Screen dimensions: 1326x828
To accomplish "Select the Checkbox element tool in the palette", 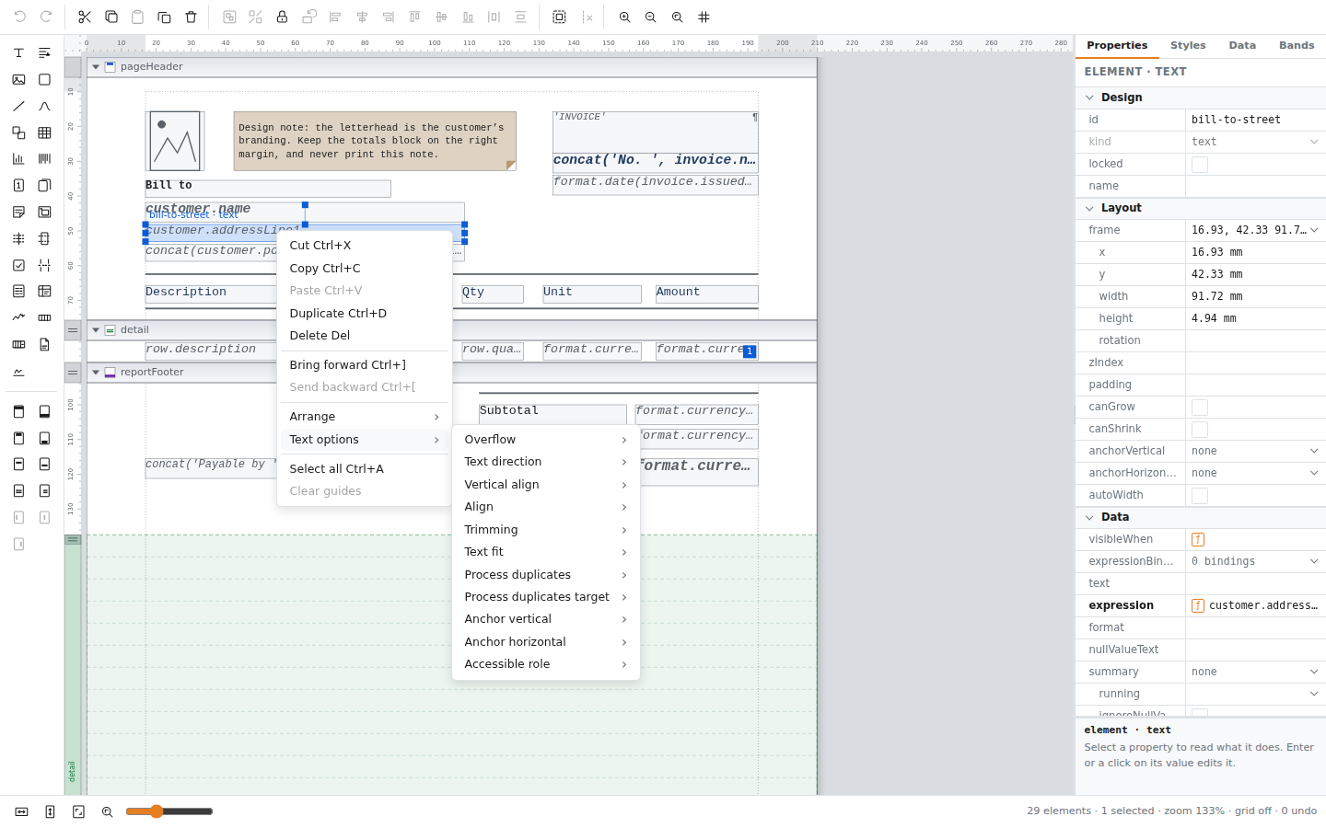I will 18,265.
